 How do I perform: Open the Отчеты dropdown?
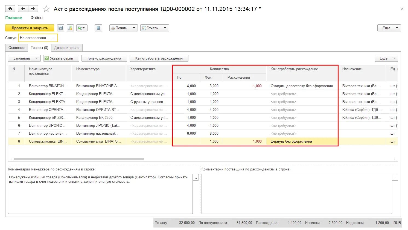click(155, 28)
